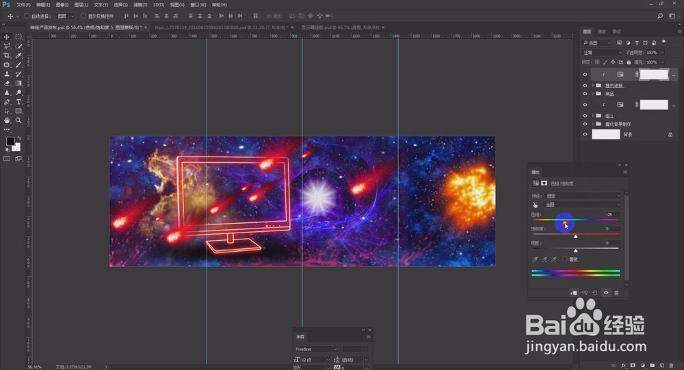Image resolution: width=684 pixels, height=370 pixels.
Task: Open the 预设 preset dropdown in Properties
Action: pos(582,196)
